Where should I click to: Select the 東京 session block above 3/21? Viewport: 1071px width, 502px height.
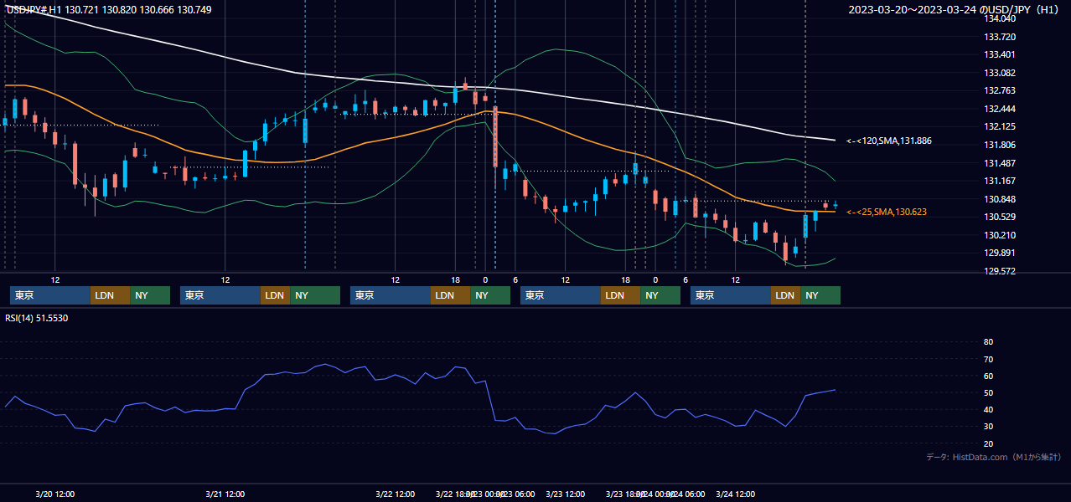220,295
